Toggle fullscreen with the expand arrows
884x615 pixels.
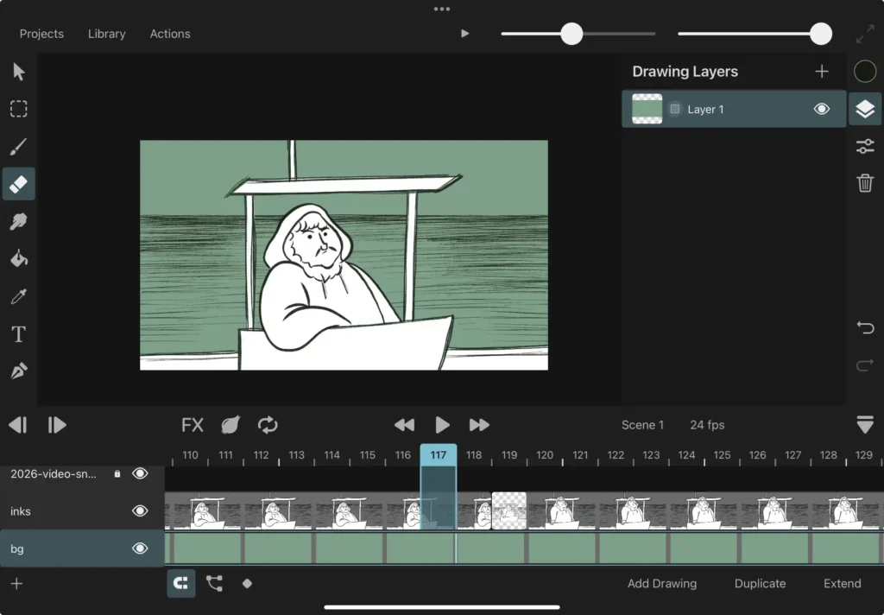tap(865, 34)
